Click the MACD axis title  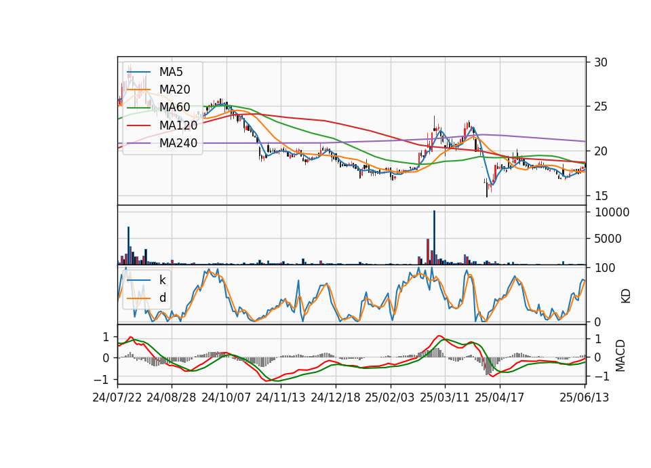[620, 355]
